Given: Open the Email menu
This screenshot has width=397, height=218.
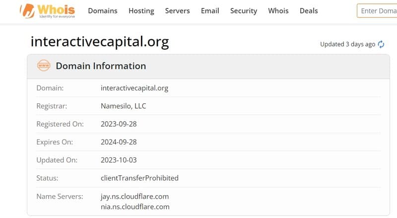Looking at the screenshot, I should [x=210, y=11].
